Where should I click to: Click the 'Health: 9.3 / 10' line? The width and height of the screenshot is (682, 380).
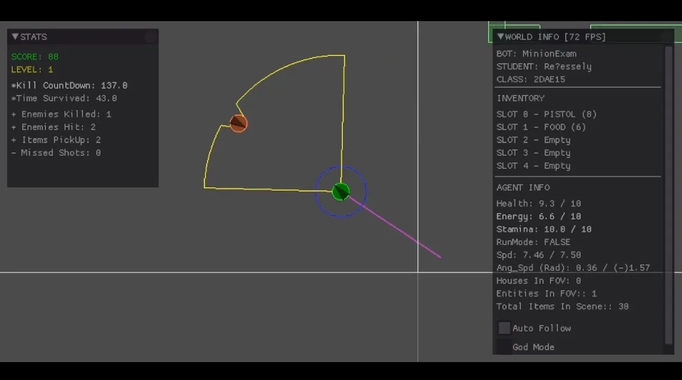539,203
